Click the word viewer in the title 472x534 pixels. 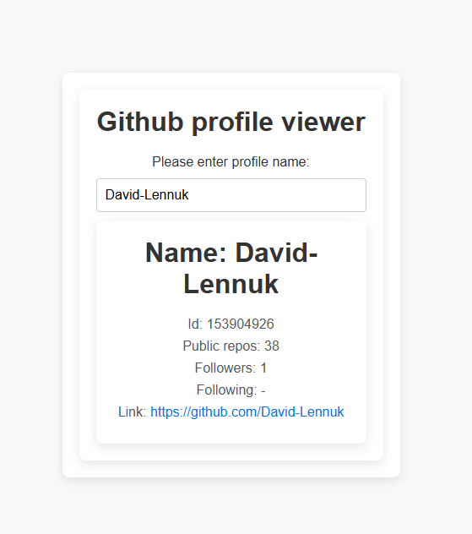(x=323, y=122)
